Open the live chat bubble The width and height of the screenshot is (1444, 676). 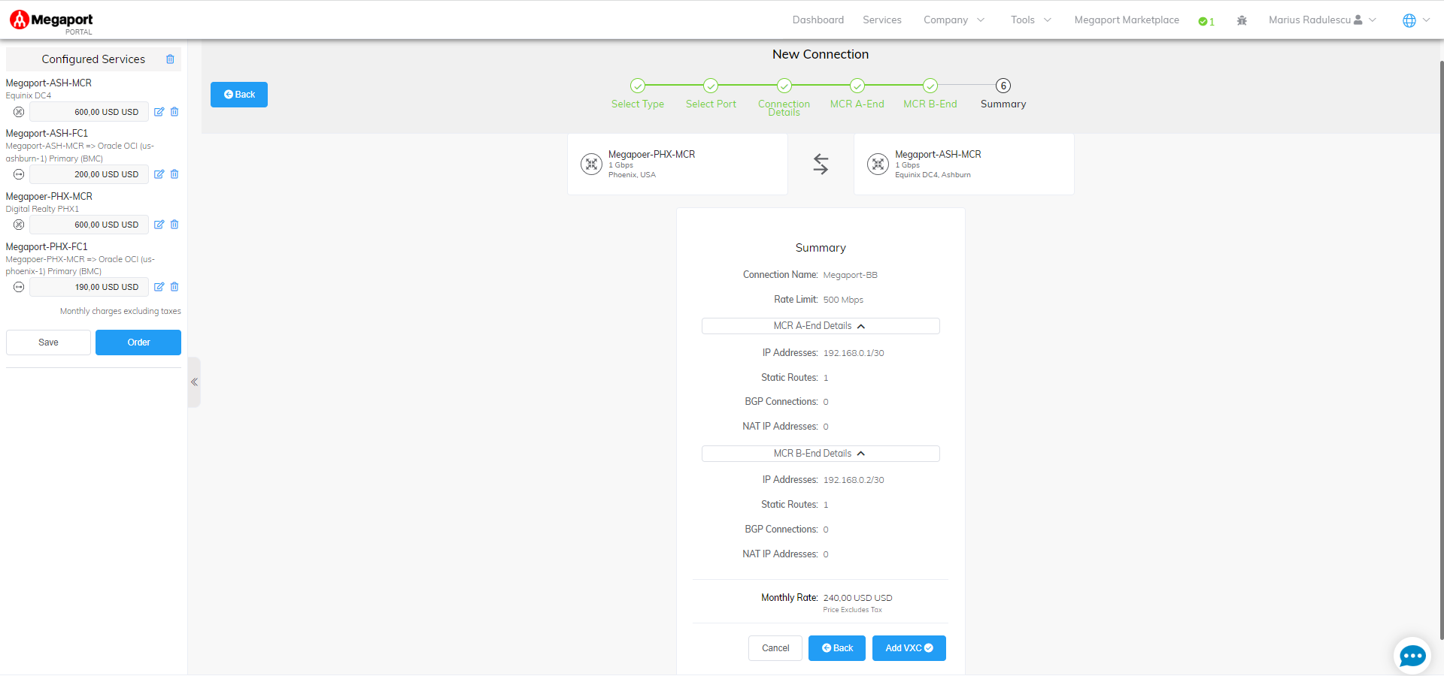click(1412, 656)
